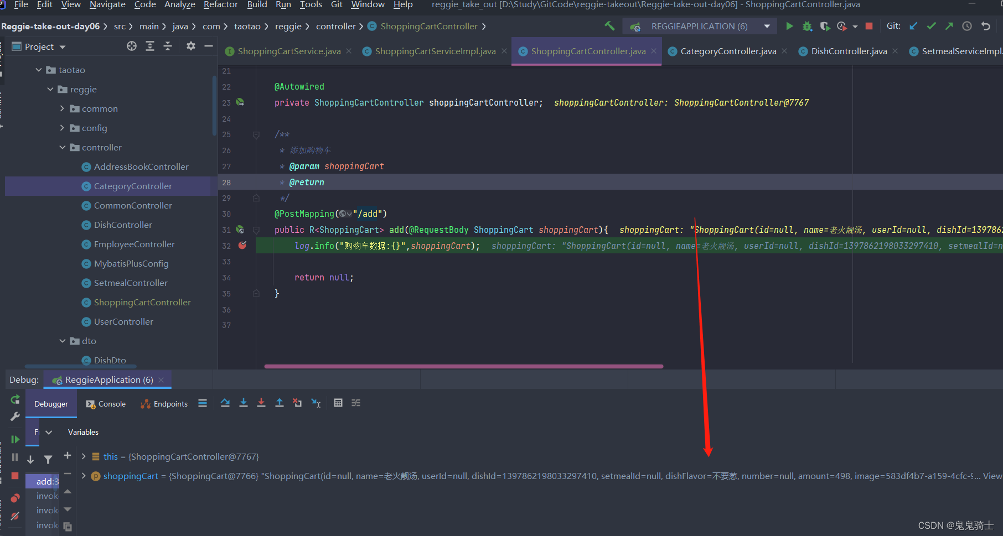This screenshot has height=536, width=1003.
Task: Switch to Console debug tab
Action: tap(106, 404)
